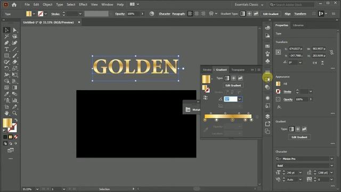This screenshot has height=192, width=341.
Task: Select the Artboard tool
Action: 6,107
